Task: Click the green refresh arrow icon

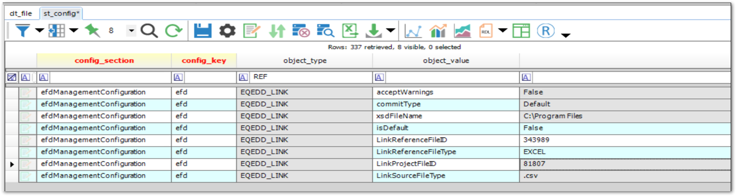Action: click(173, 31)
